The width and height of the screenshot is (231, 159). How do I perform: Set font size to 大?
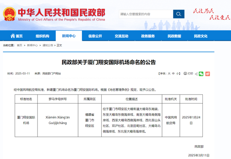pyautogui.click(x=169, y=74)
